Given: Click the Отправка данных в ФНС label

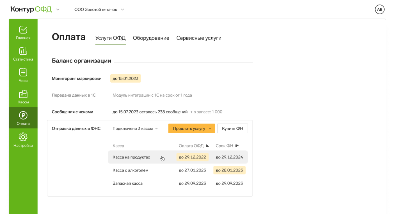Looking at the screenshot, I should coord(76,129).
